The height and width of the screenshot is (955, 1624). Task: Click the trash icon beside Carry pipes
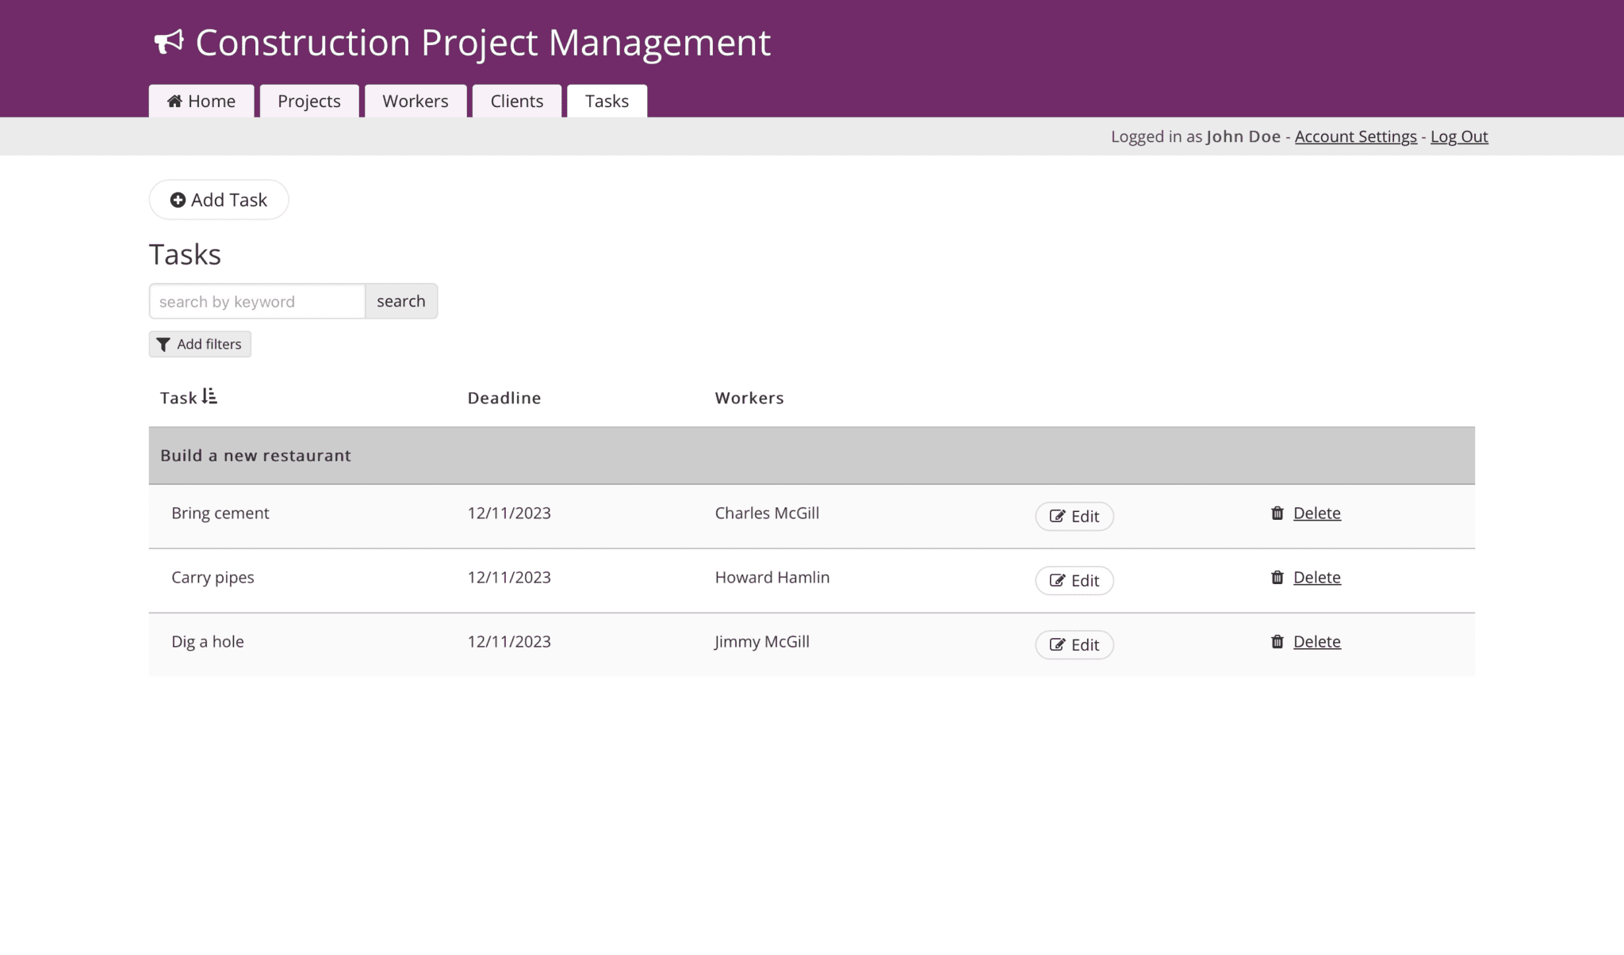coord(1277,577)
